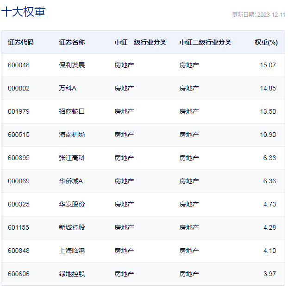288x290 pixels.
Task: Click the 十大权重 heading
Action: pyautogui.click(x=23, y=12)
